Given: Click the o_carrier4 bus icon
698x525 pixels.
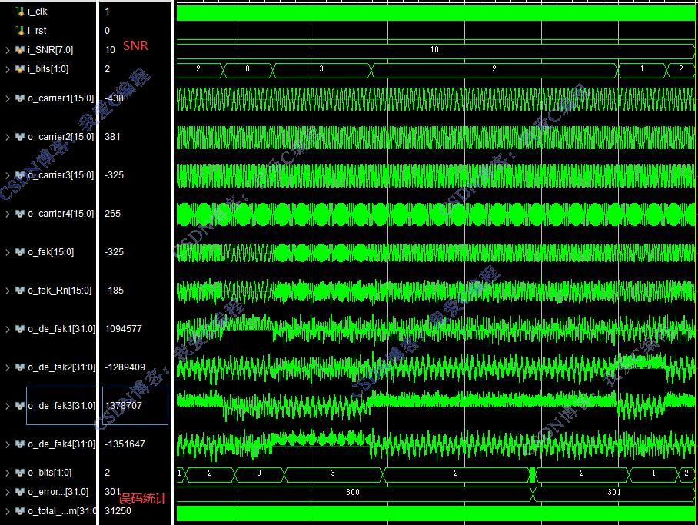Looking at the screenshot, I should 19,214.
